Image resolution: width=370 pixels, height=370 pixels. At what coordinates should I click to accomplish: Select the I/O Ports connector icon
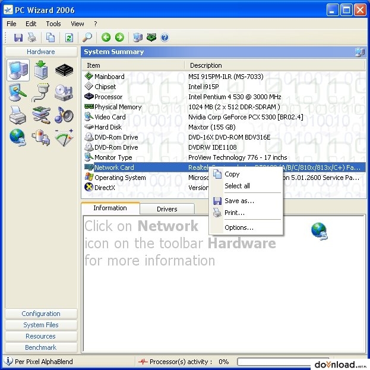pyautogui.click(x=40, y=93)
